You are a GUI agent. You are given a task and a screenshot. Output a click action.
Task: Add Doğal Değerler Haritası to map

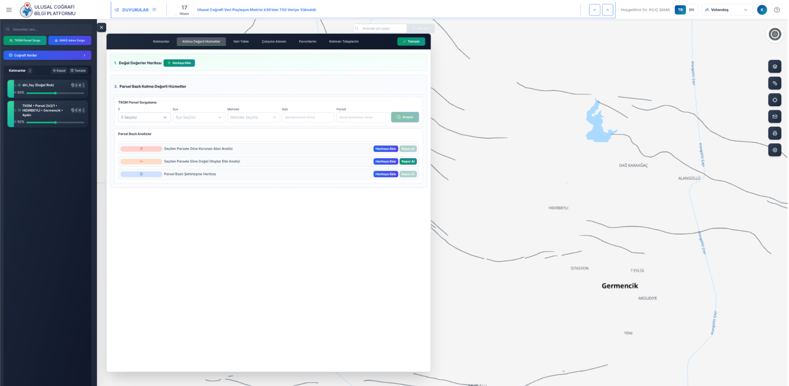[179, 63]
